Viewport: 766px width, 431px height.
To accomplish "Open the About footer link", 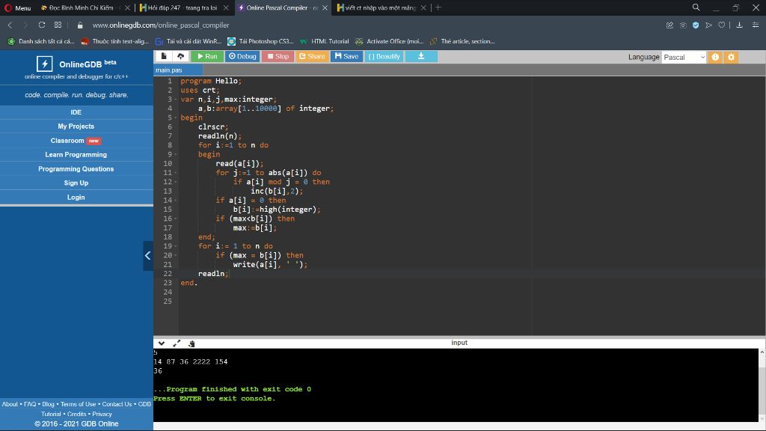I will (10, 404).
